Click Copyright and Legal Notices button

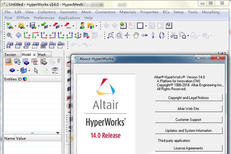tap(189, 98)
